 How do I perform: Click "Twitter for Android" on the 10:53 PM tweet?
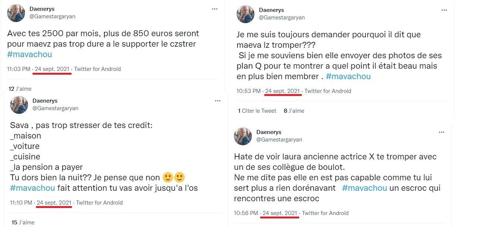(x=328, y=91)
